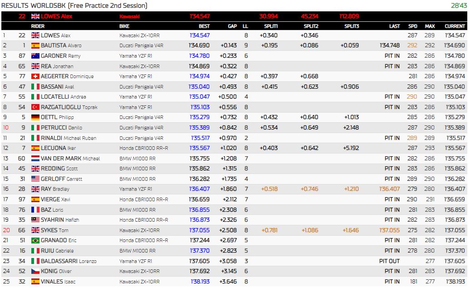Click PIT OUT status in BALDASSARRI row
Image resolution: width=470 pixels, height=288 pixels.
point(389,261)
